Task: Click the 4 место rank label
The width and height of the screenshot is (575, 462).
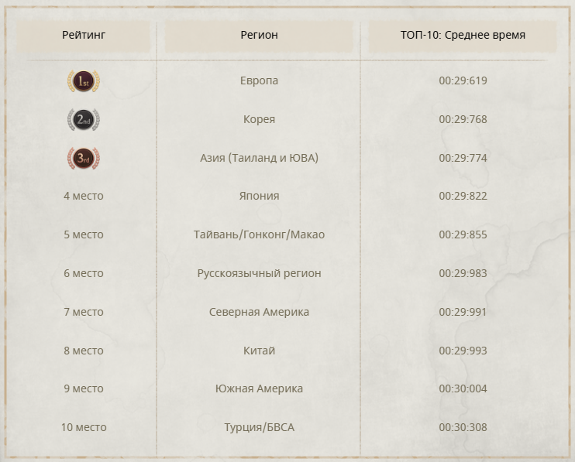Action: click(84, 197)
